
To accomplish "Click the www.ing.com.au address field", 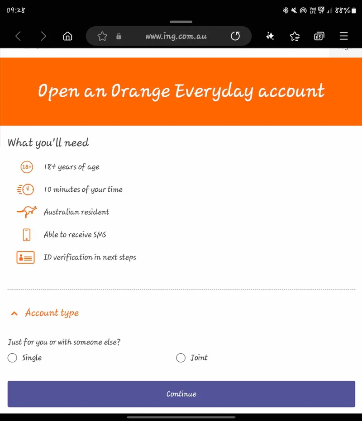I will pyautogui.click(x=176, y=36).
